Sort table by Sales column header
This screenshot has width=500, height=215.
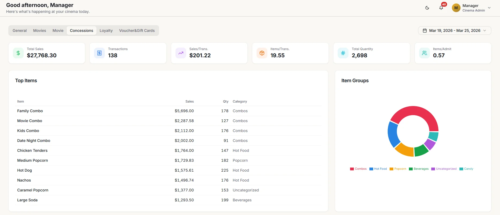189,101
